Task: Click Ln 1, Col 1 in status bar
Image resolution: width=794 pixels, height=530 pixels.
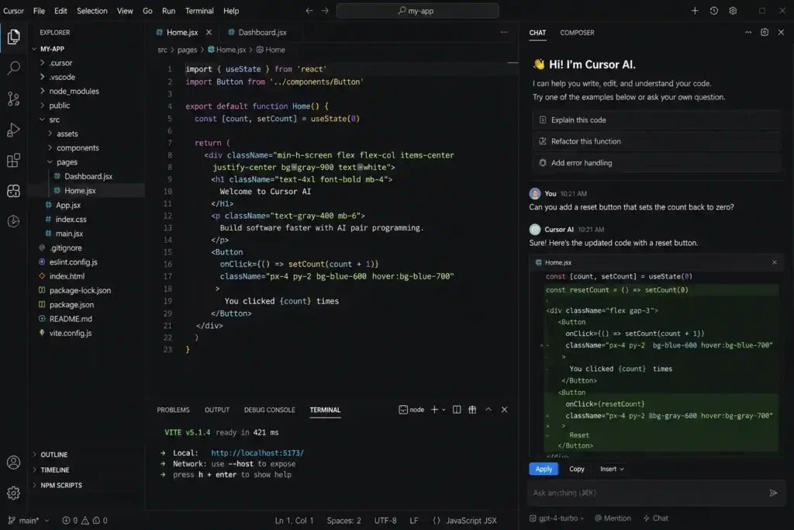Action: pos(294,521)
